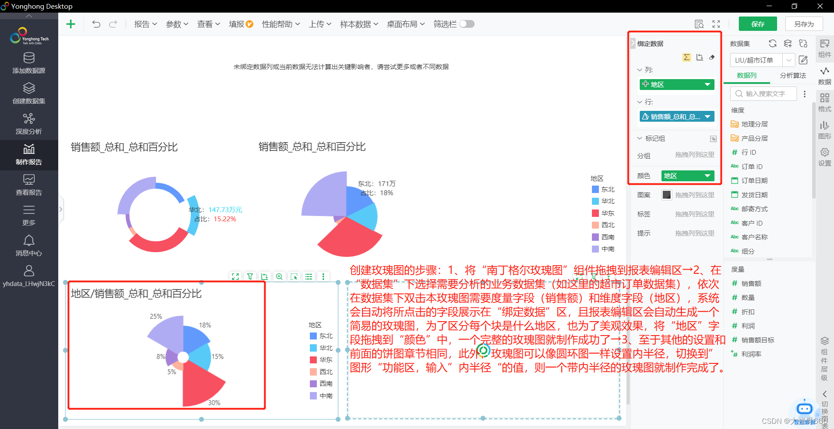
Task: Expand the dataset selector dropdown arrow
Action: click(x=788, y=60)
